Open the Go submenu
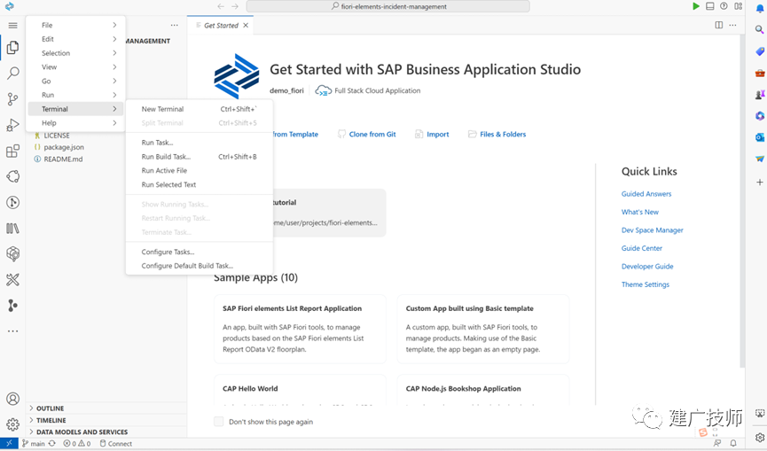The height and width of the screenshot is (451, 767). (x=76, y=82)
